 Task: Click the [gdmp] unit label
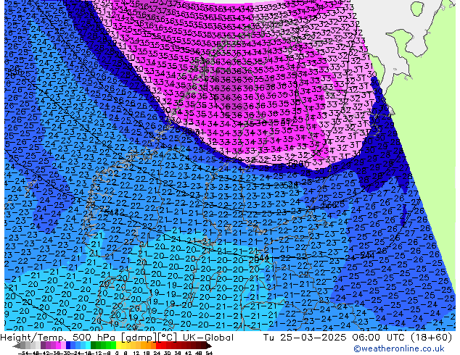[x=139, y=338]
